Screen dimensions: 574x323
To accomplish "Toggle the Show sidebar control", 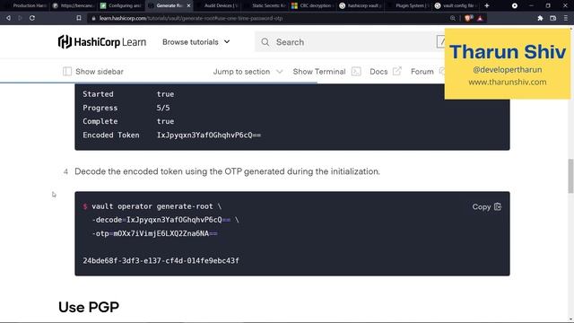I will click(93, 72).
